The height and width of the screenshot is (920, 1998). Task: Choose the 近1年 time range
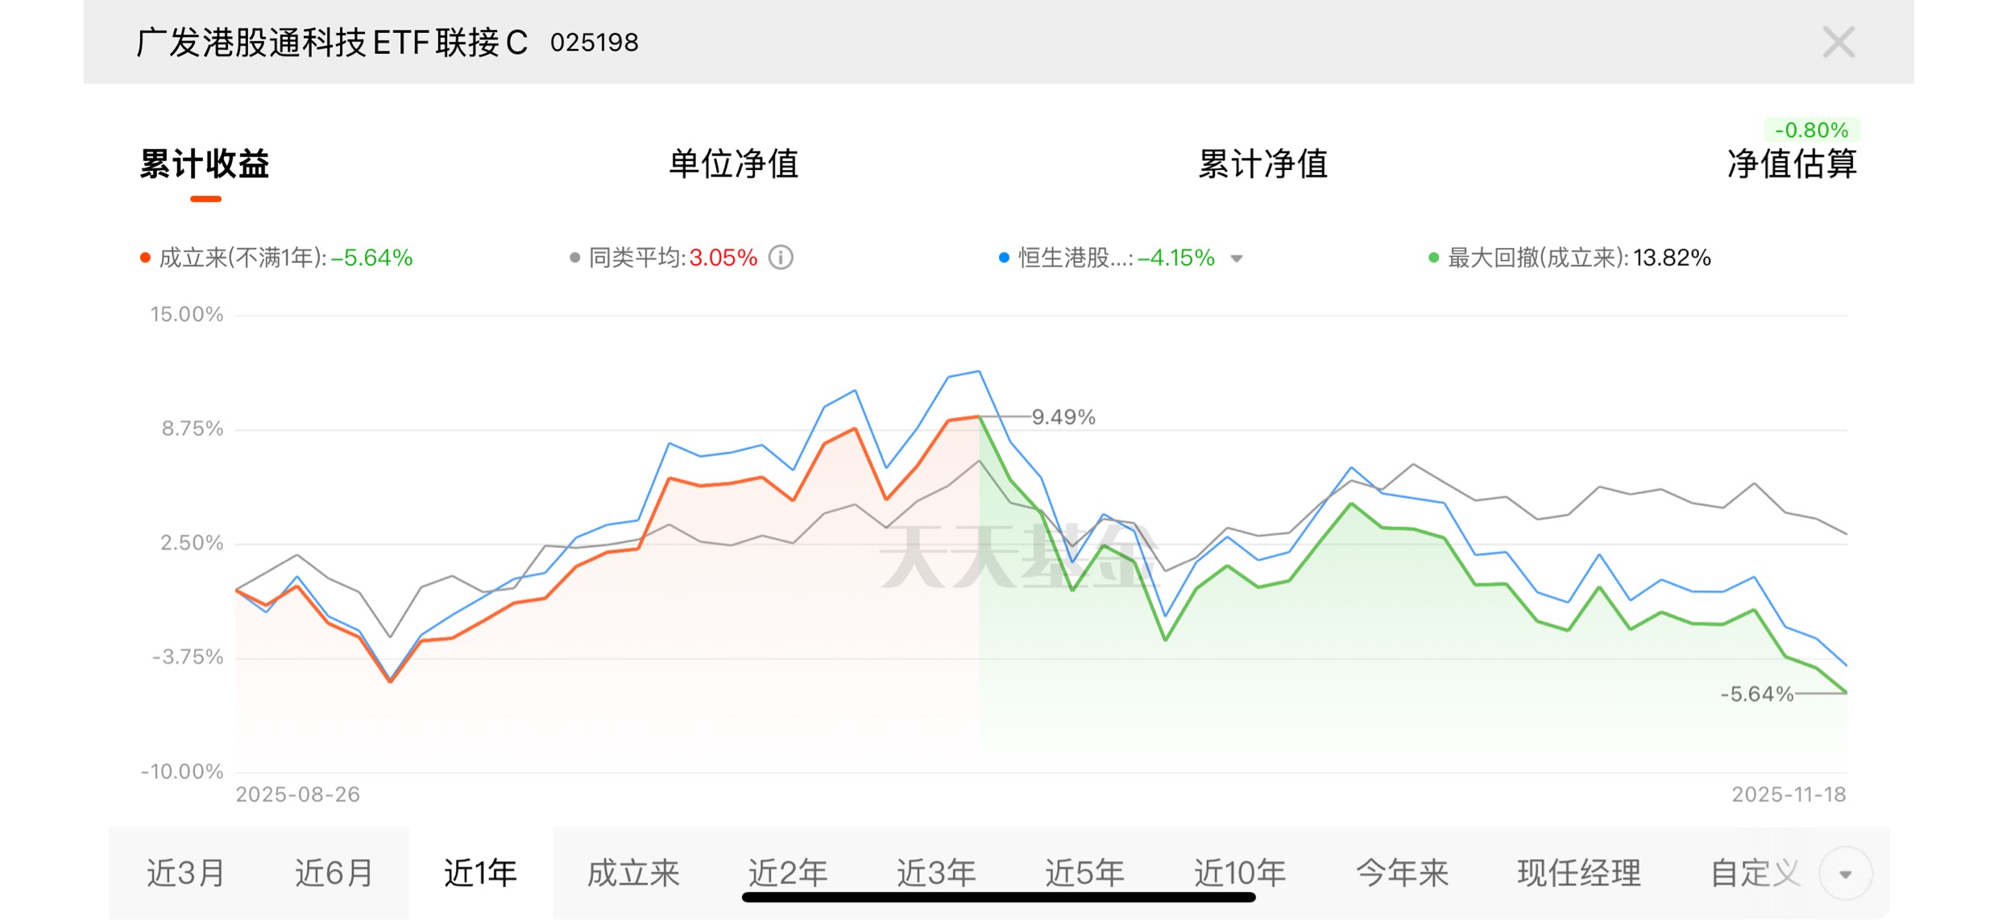[481, 873]
